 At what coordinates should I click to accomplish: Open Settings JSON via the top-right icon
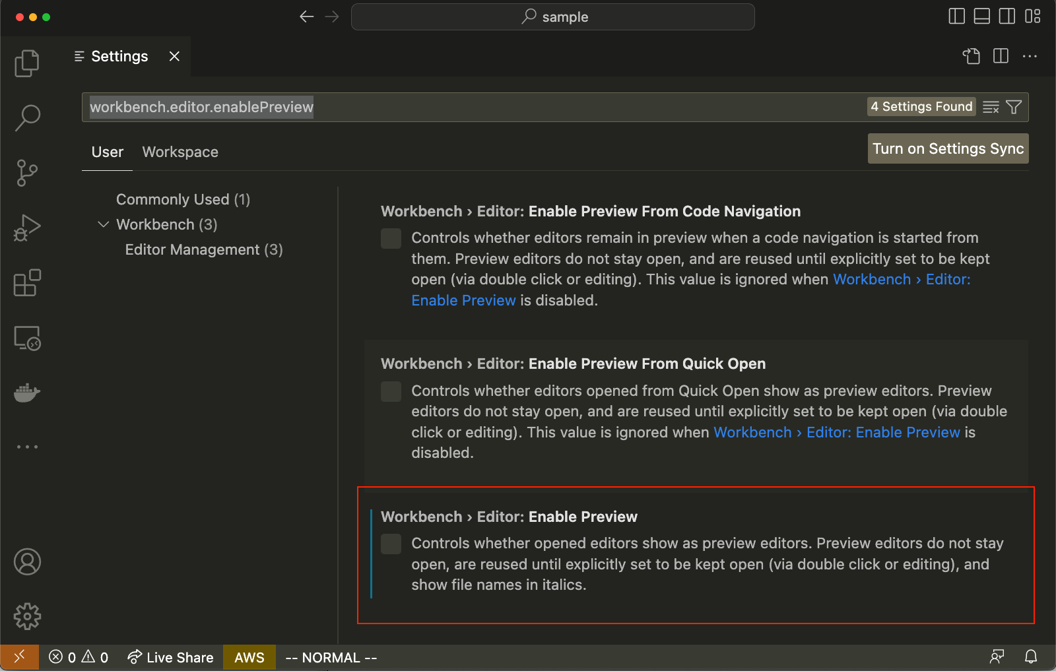click(x=971, y=56)
